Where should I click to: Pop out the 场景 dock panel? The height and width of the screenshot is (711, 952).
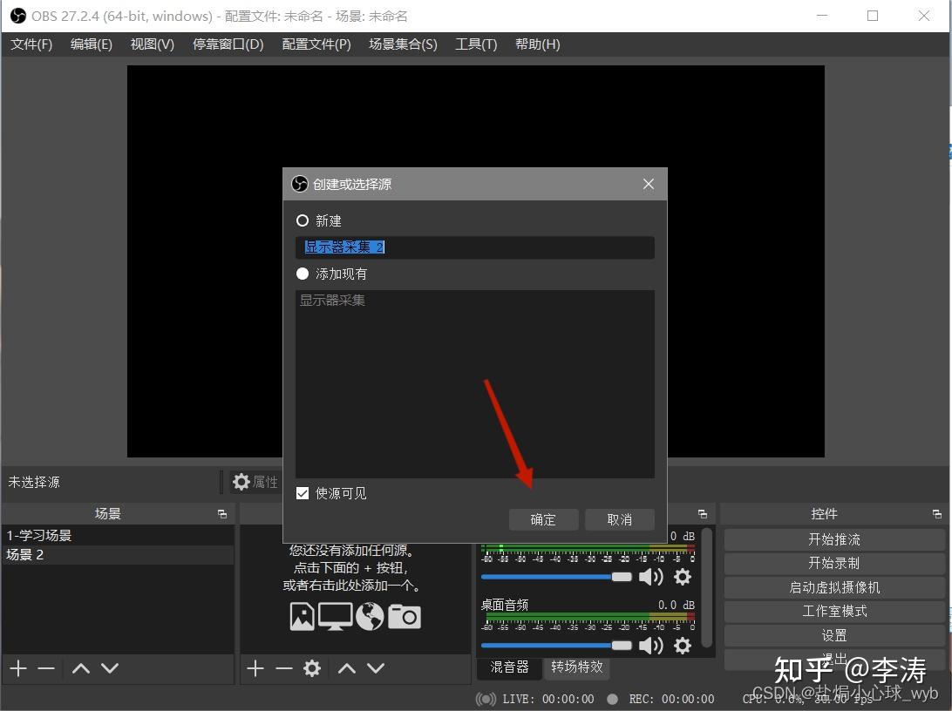(x=222, y=514)
